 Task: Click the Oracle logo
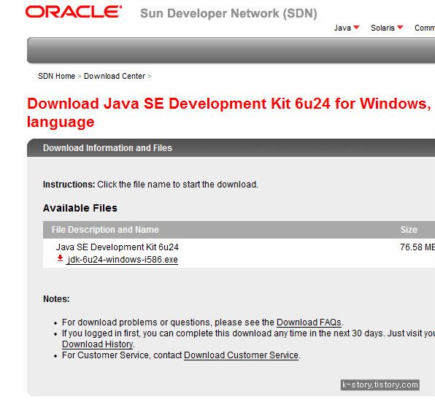(x=74, y=12)
